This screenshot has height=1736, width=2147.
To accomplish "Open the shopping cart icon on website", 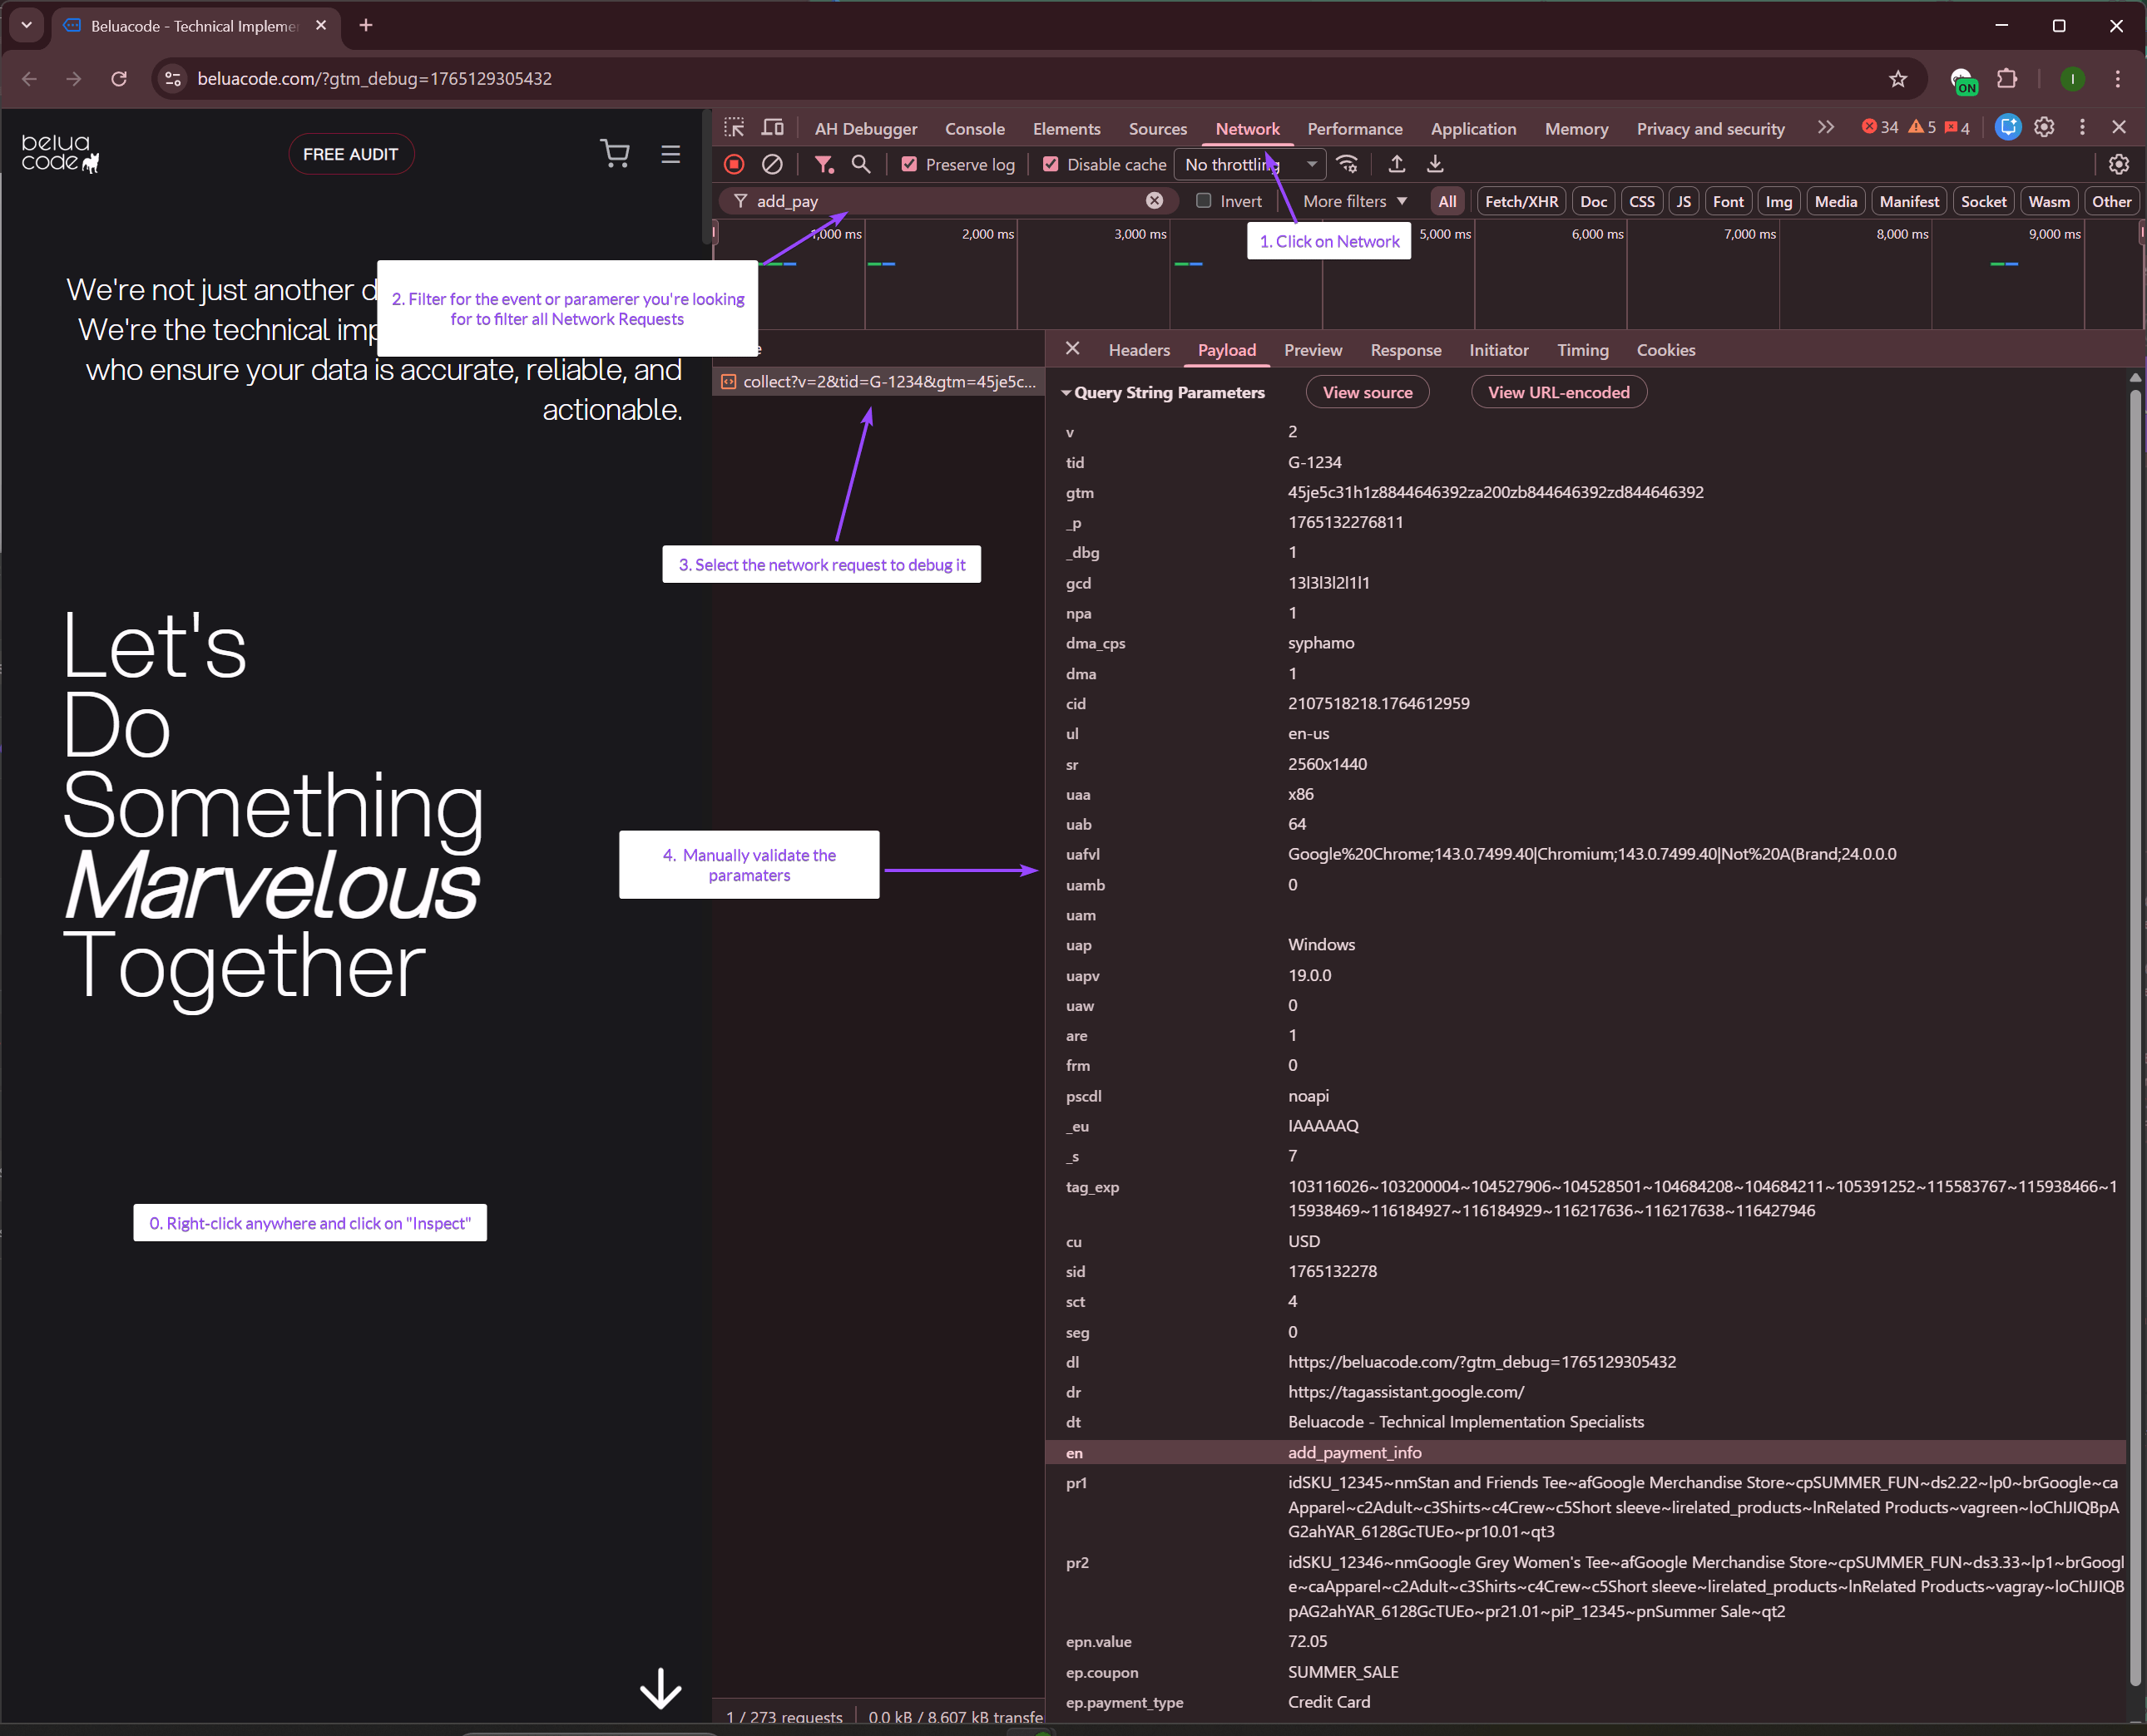I will click(x=616, y=154).
